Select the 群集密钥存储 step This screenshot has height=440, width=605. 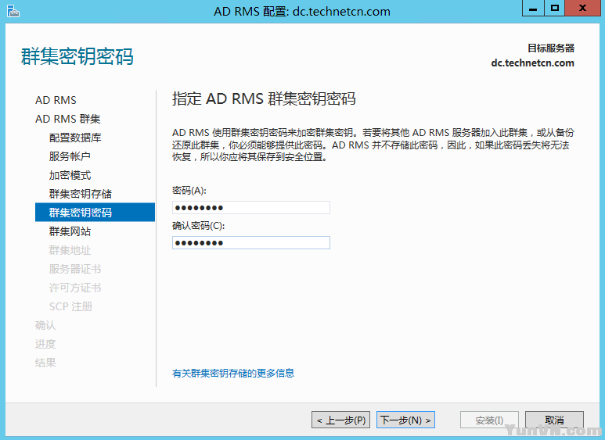coord(81,194)
